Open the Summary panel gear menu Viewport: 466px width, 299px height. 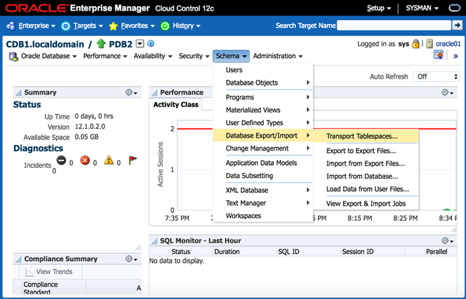tap(131, 93)
